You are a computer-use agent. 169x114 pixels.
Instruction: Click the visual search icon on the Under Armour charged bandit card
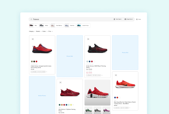pos(33,39)
